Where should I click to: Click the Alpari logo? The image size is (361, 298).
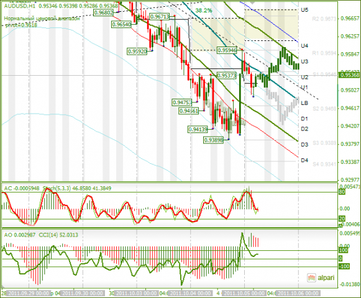[321, 278]
